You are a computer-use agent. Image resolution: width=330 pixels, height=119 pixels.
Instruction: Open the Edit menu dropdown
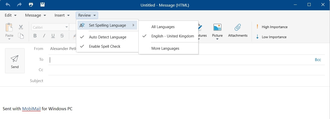coord(11,15)
